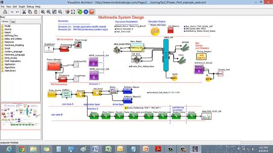
Task: Select the Rotate_Frame green block
Action: (x=176, y=116)
